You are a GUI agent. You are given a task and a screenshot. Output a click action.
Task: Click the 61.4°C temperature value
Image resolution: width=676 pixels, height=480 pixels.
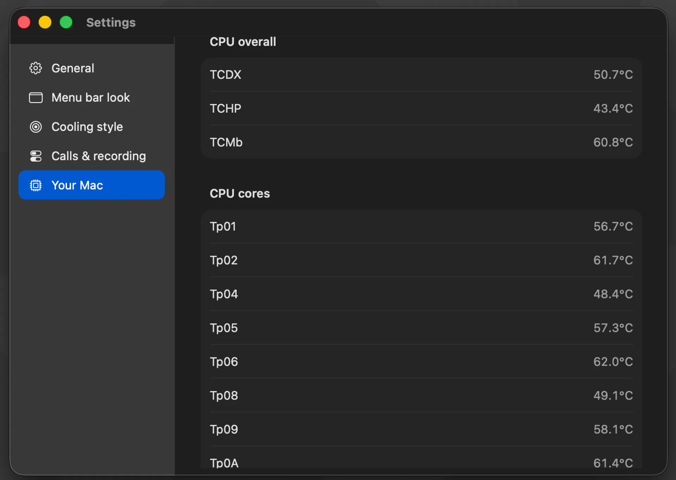613,463
